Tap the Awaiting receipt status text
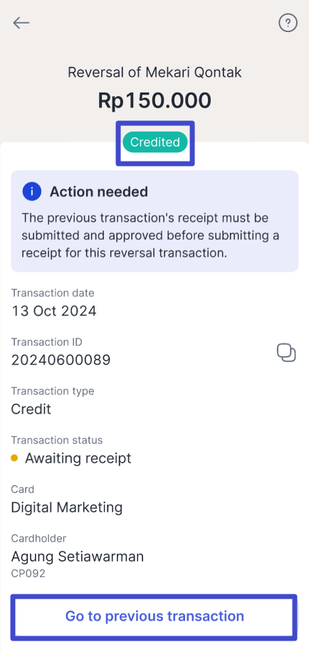The width and height of the screenshot is (309, 652). coord(78,458)
